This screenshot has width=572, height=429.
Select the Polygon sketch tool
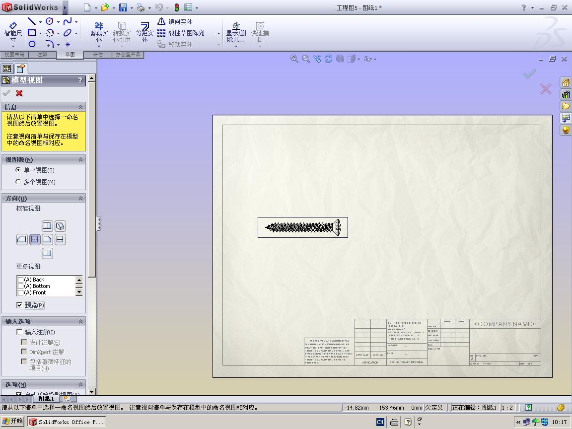pyautogui.click(x=32, y=44)
